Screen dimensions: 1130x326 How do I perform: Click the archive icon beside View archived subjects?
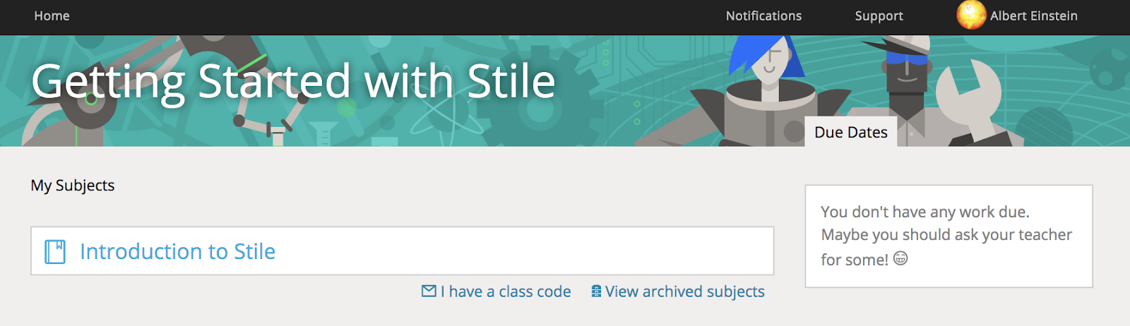point(596,291)
